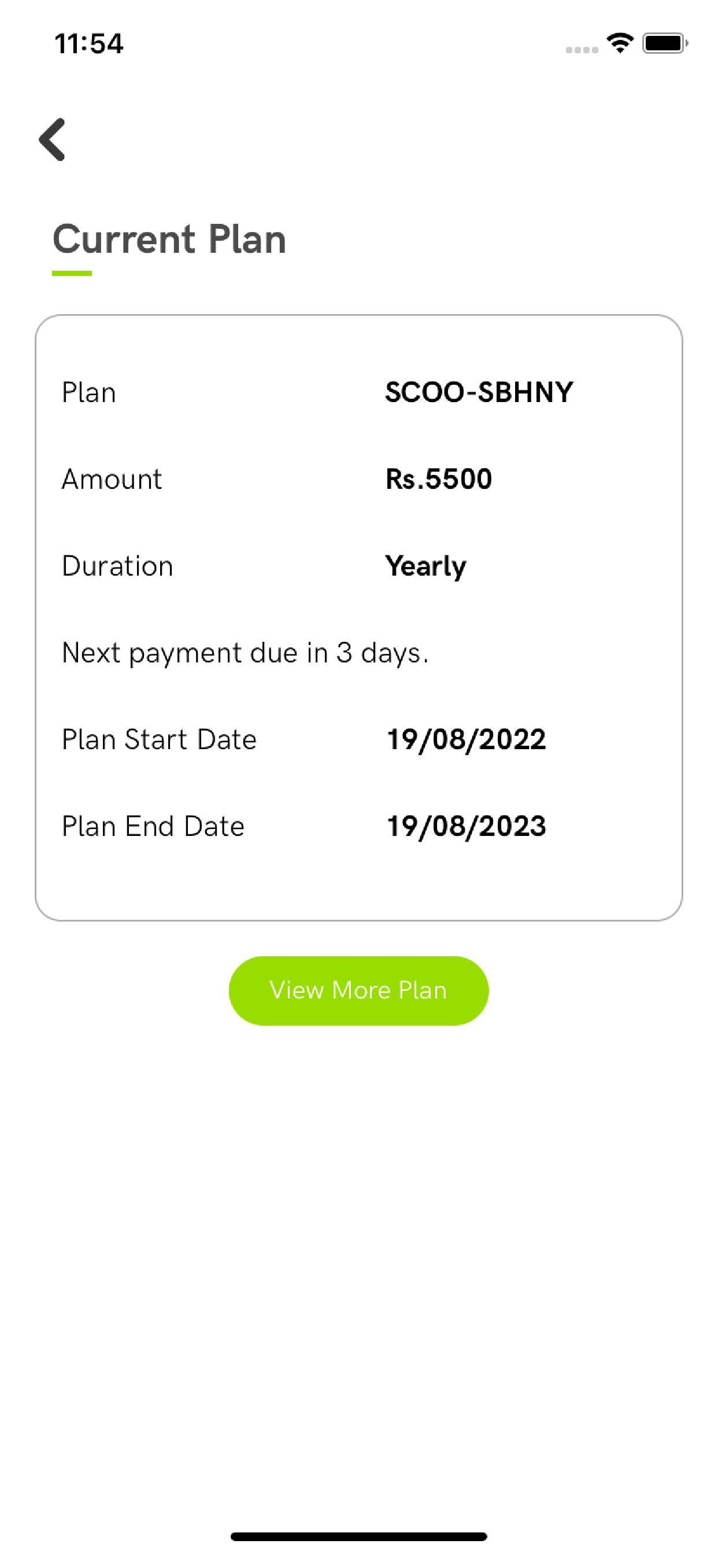Tap the Plan label

88,392
